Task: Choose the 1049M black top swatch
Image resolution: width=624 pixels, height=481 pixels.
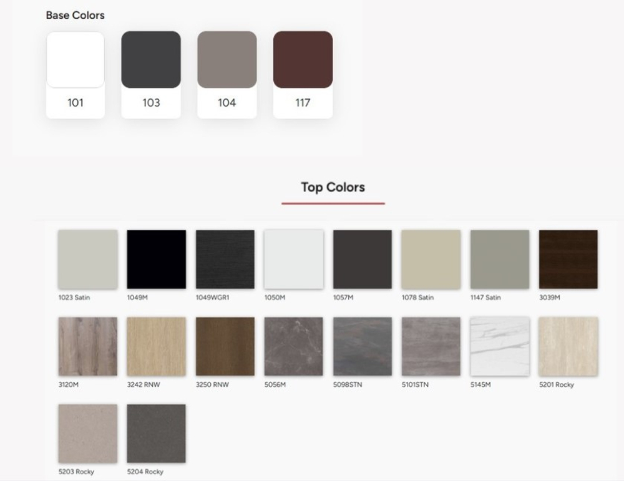Action: click(x=157, y=260)
